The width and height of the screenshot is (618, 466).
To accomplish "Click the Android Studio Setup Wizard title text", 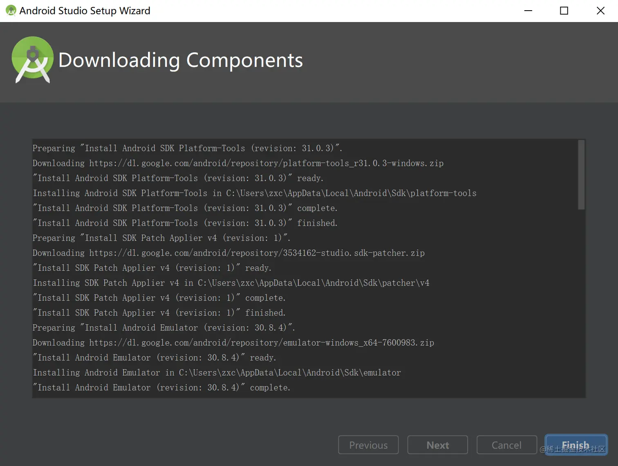I will point(84,10).
